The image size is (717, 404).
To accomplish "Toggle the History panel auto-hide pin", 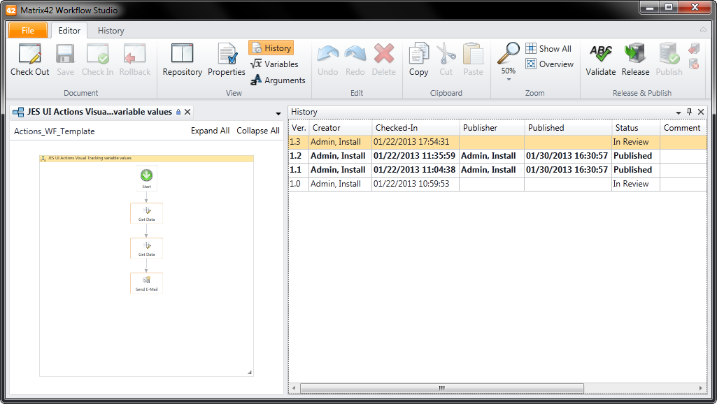I will pyautogui.click(x=690, y=112).
